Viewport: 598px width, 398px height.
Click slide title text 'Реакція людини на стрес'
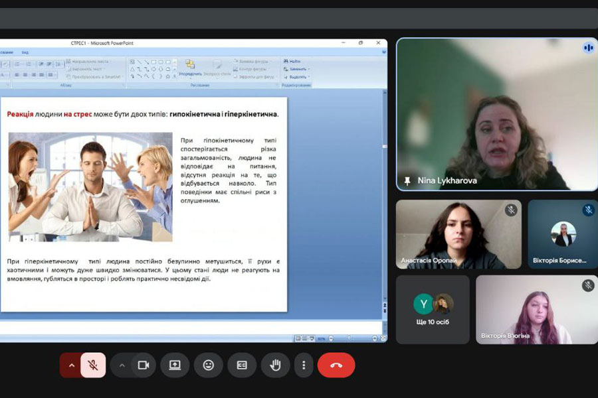[49, 114]
